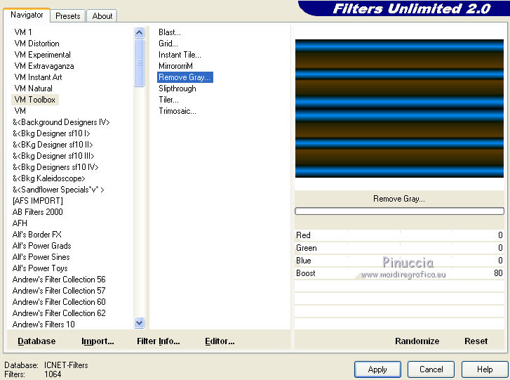Select the VM Experimental category

42,55
